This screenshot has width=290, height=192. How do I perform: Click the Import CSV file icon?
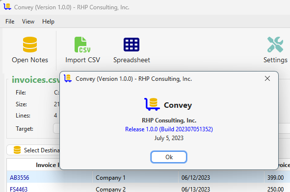click(82, 45)
